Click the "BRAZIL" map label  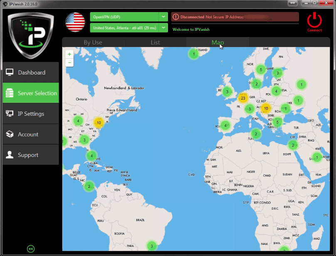[x=141, y=220]
